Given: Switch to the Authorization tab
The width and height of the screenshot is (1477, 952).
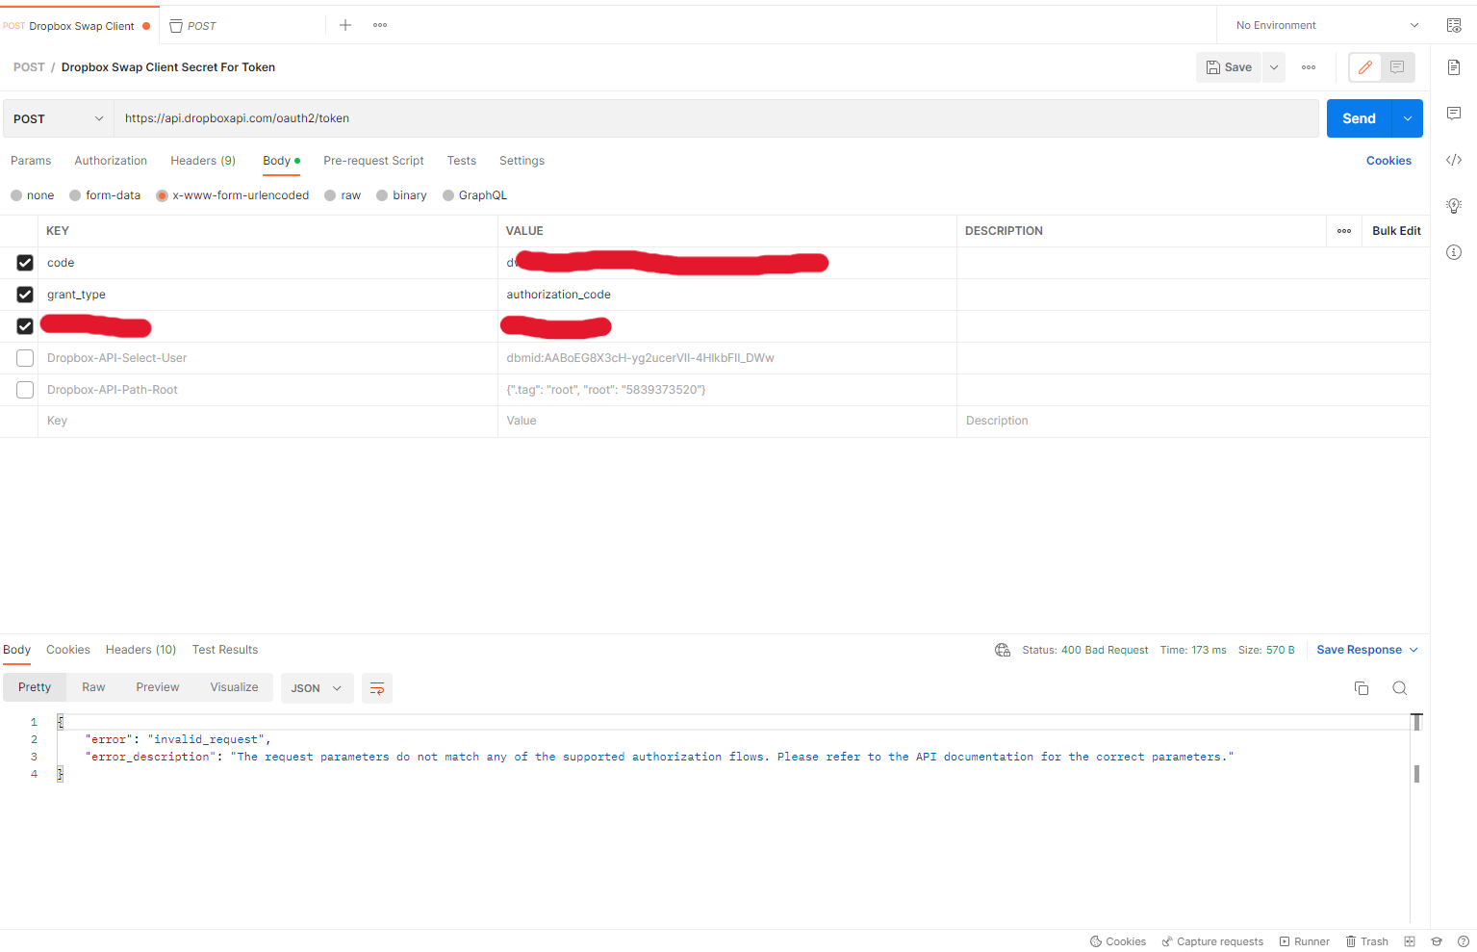Looking at the screenshot, I should click(111, 161).
